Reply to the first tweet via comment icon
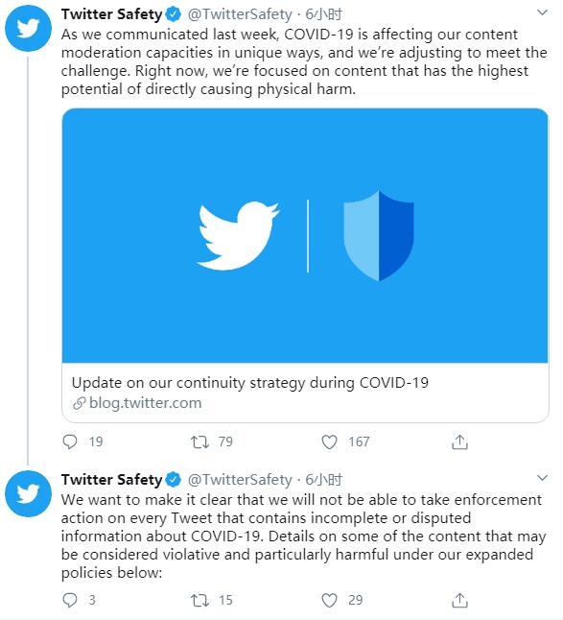 tap(70, 441)
